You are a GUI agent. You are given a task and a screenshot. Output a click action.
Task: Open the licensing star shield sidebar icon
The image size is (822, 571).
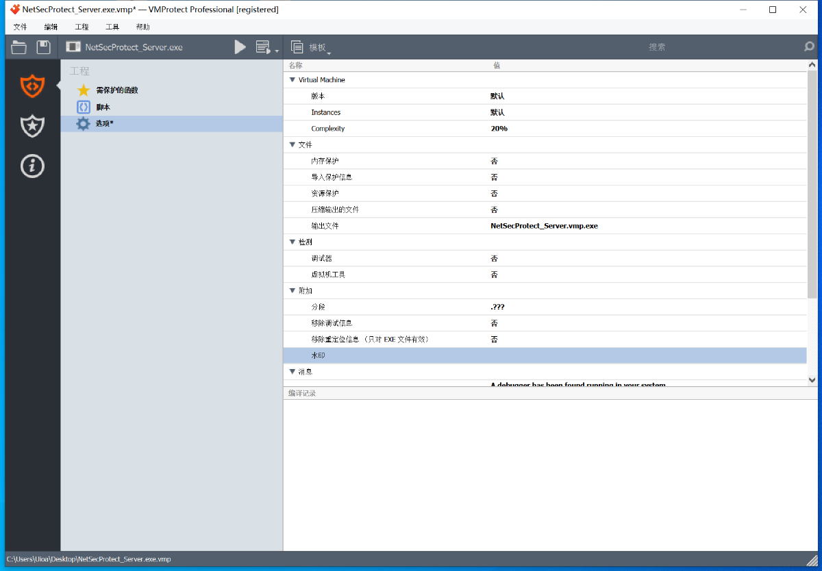(x=32, y=126)
